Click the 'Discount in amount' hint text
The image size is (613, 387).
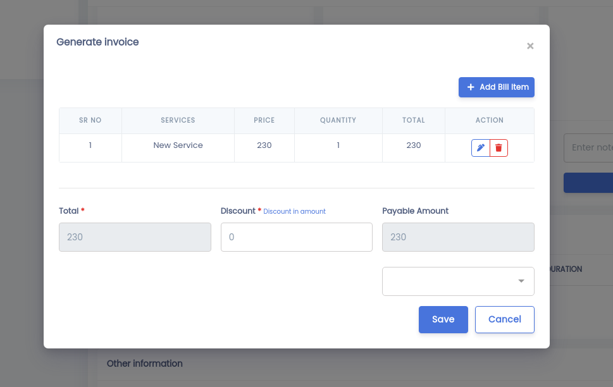click(294, 211)
